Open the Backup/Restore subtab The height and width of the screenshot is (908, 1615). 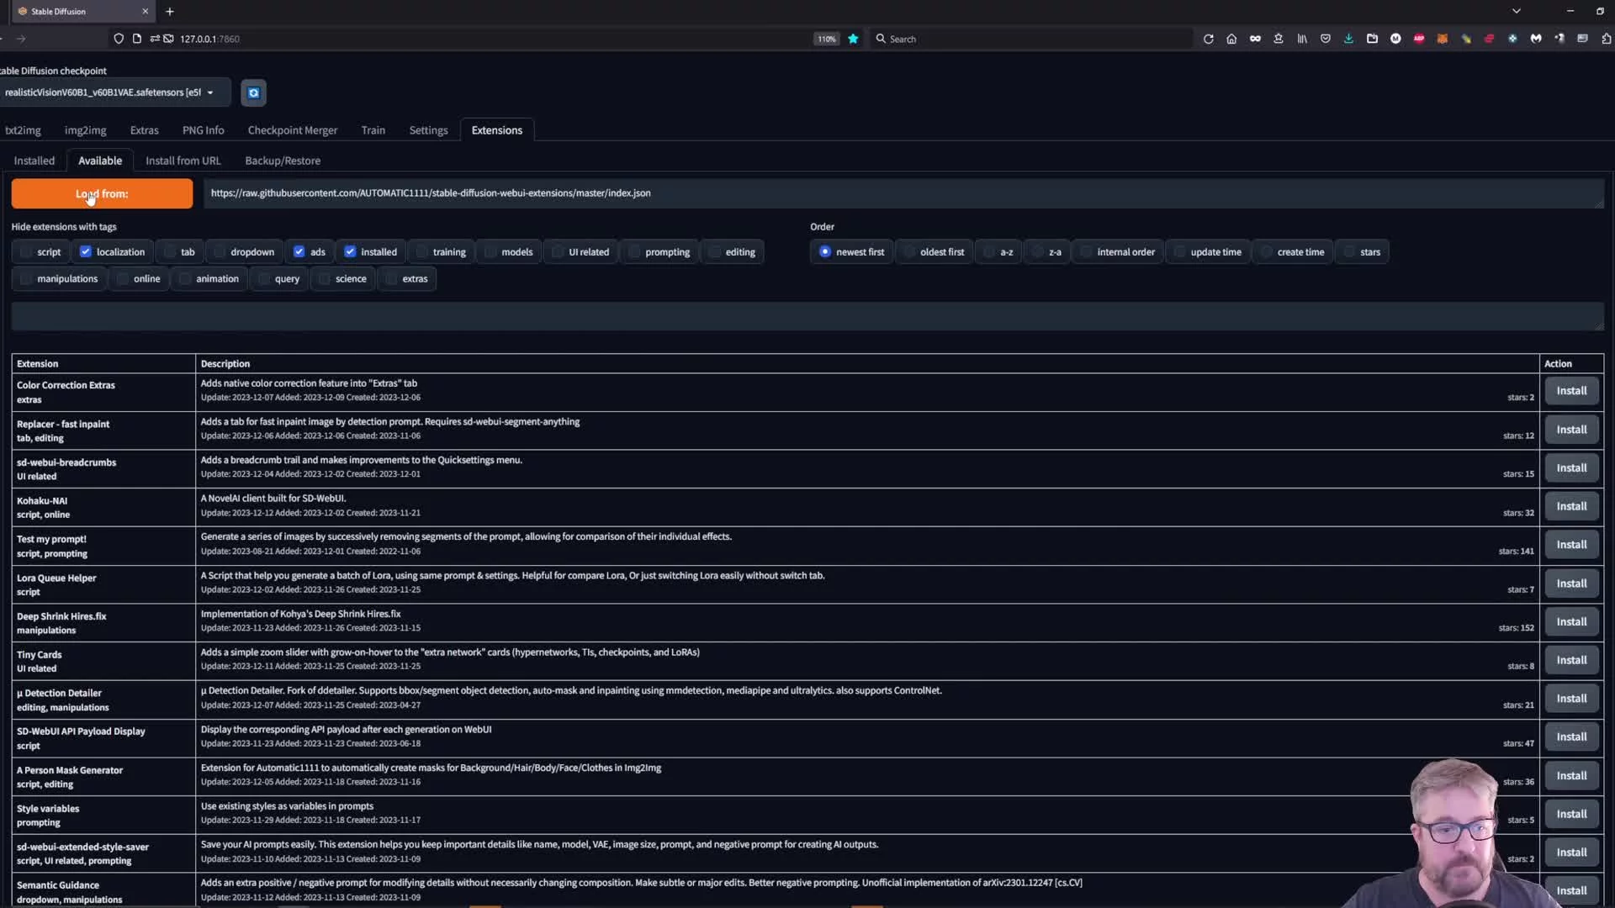coord(283,161)
